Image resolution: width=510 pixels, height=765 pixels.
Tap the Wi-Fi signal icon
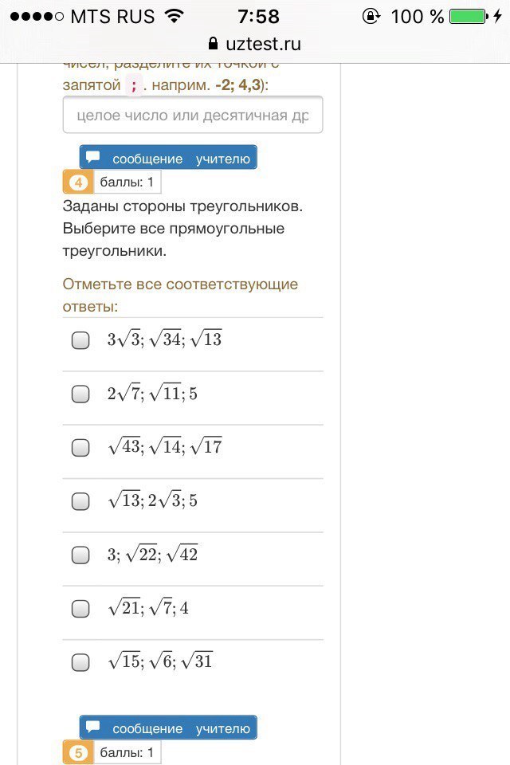click(173, 16)
